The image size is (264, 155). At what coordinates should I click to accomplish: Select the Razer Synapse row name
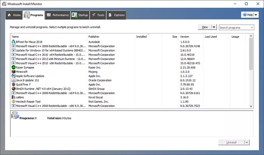(x=25, y=68)
